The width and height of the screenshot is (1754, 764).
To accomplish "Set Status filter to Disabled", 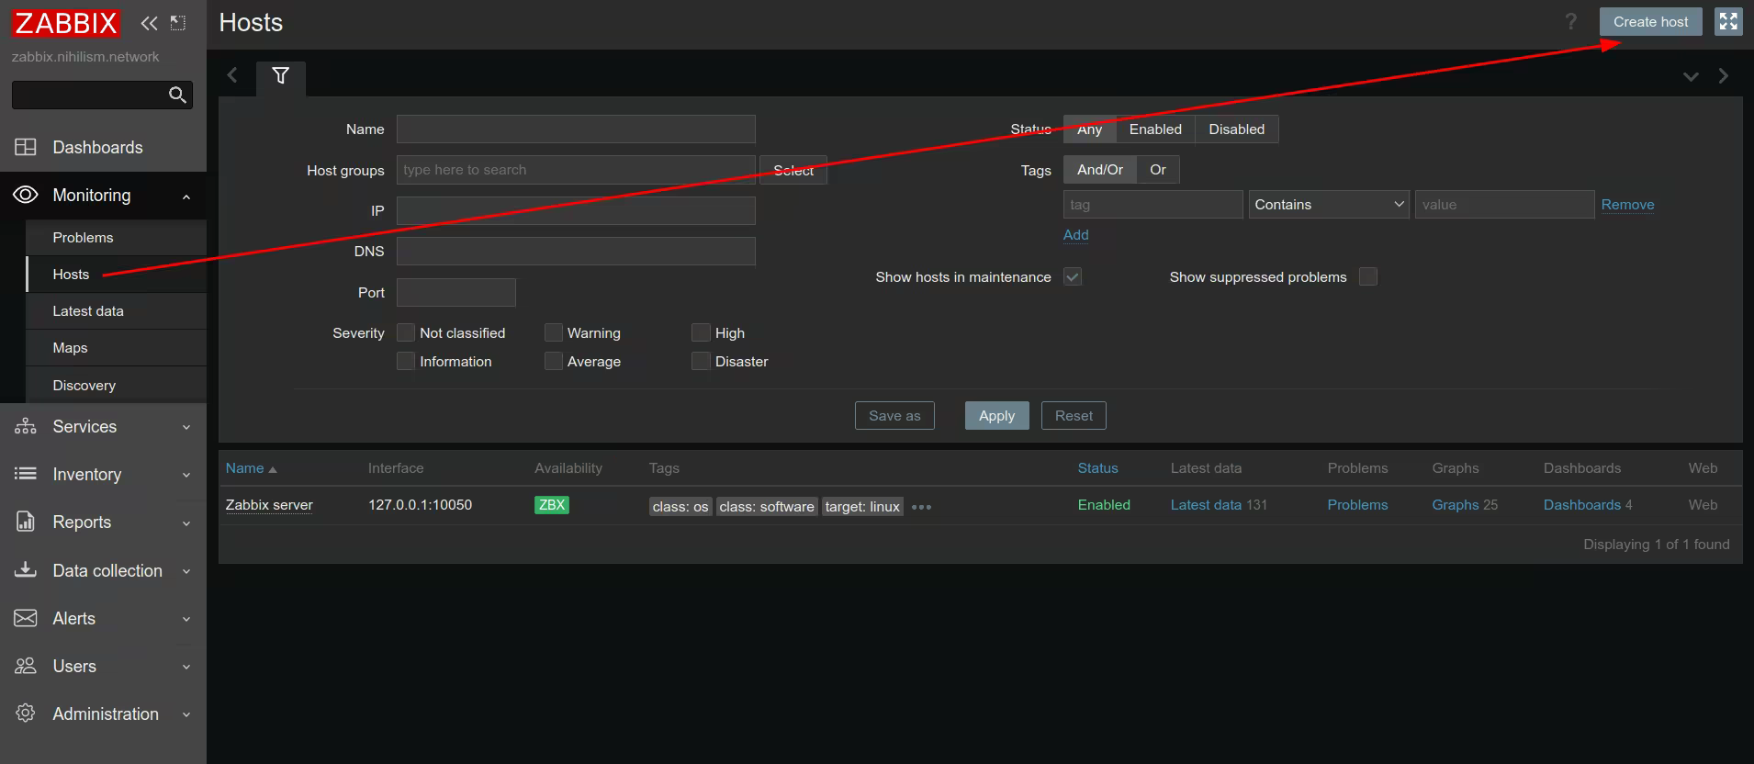I will (1236, 129).
